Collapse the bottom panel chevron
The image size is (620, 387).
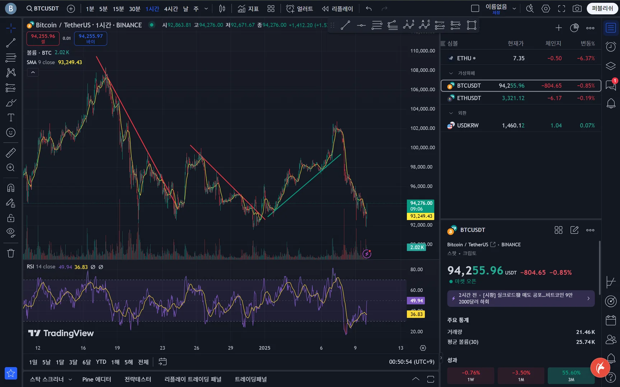pos(415,379)
